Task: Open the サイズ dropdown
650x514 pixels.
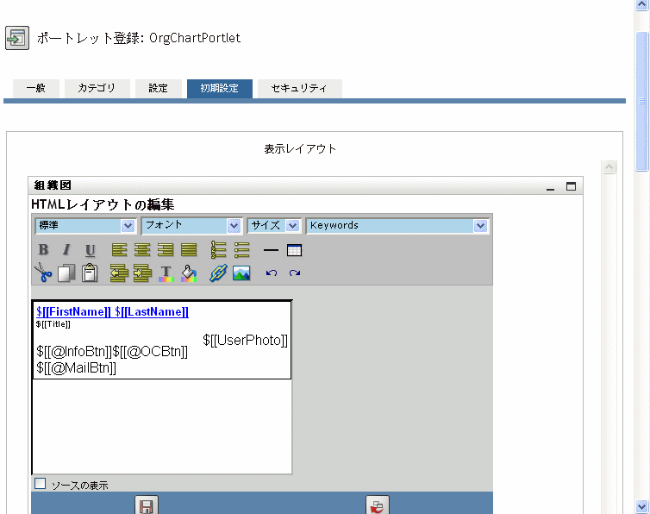Action: point(273,226)
